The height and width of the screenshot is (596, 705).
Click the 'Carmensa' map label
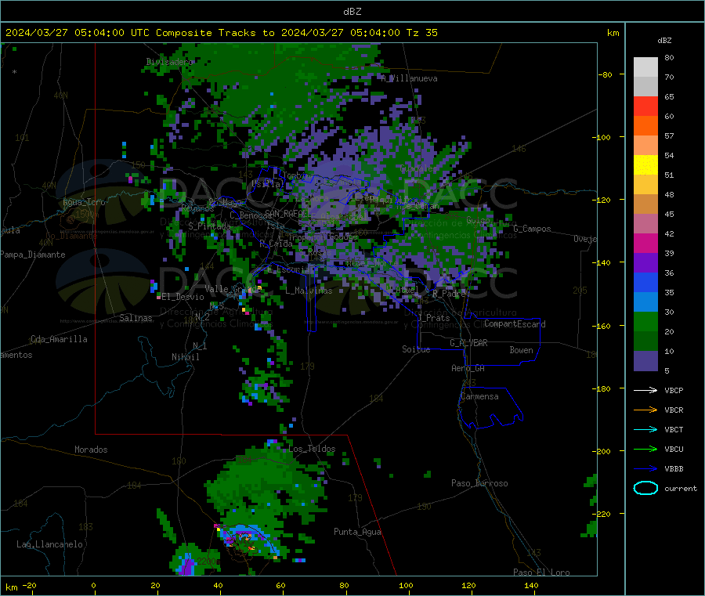click(479, 396)
